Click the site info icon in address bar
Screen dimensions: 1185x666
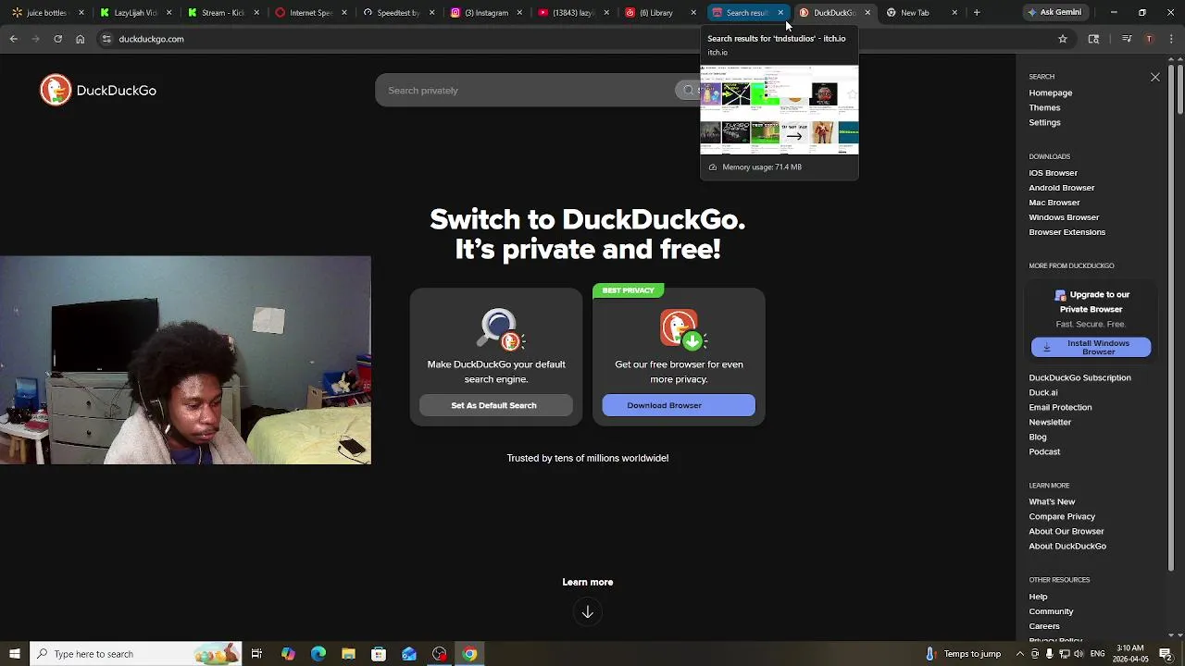(106, 39)
